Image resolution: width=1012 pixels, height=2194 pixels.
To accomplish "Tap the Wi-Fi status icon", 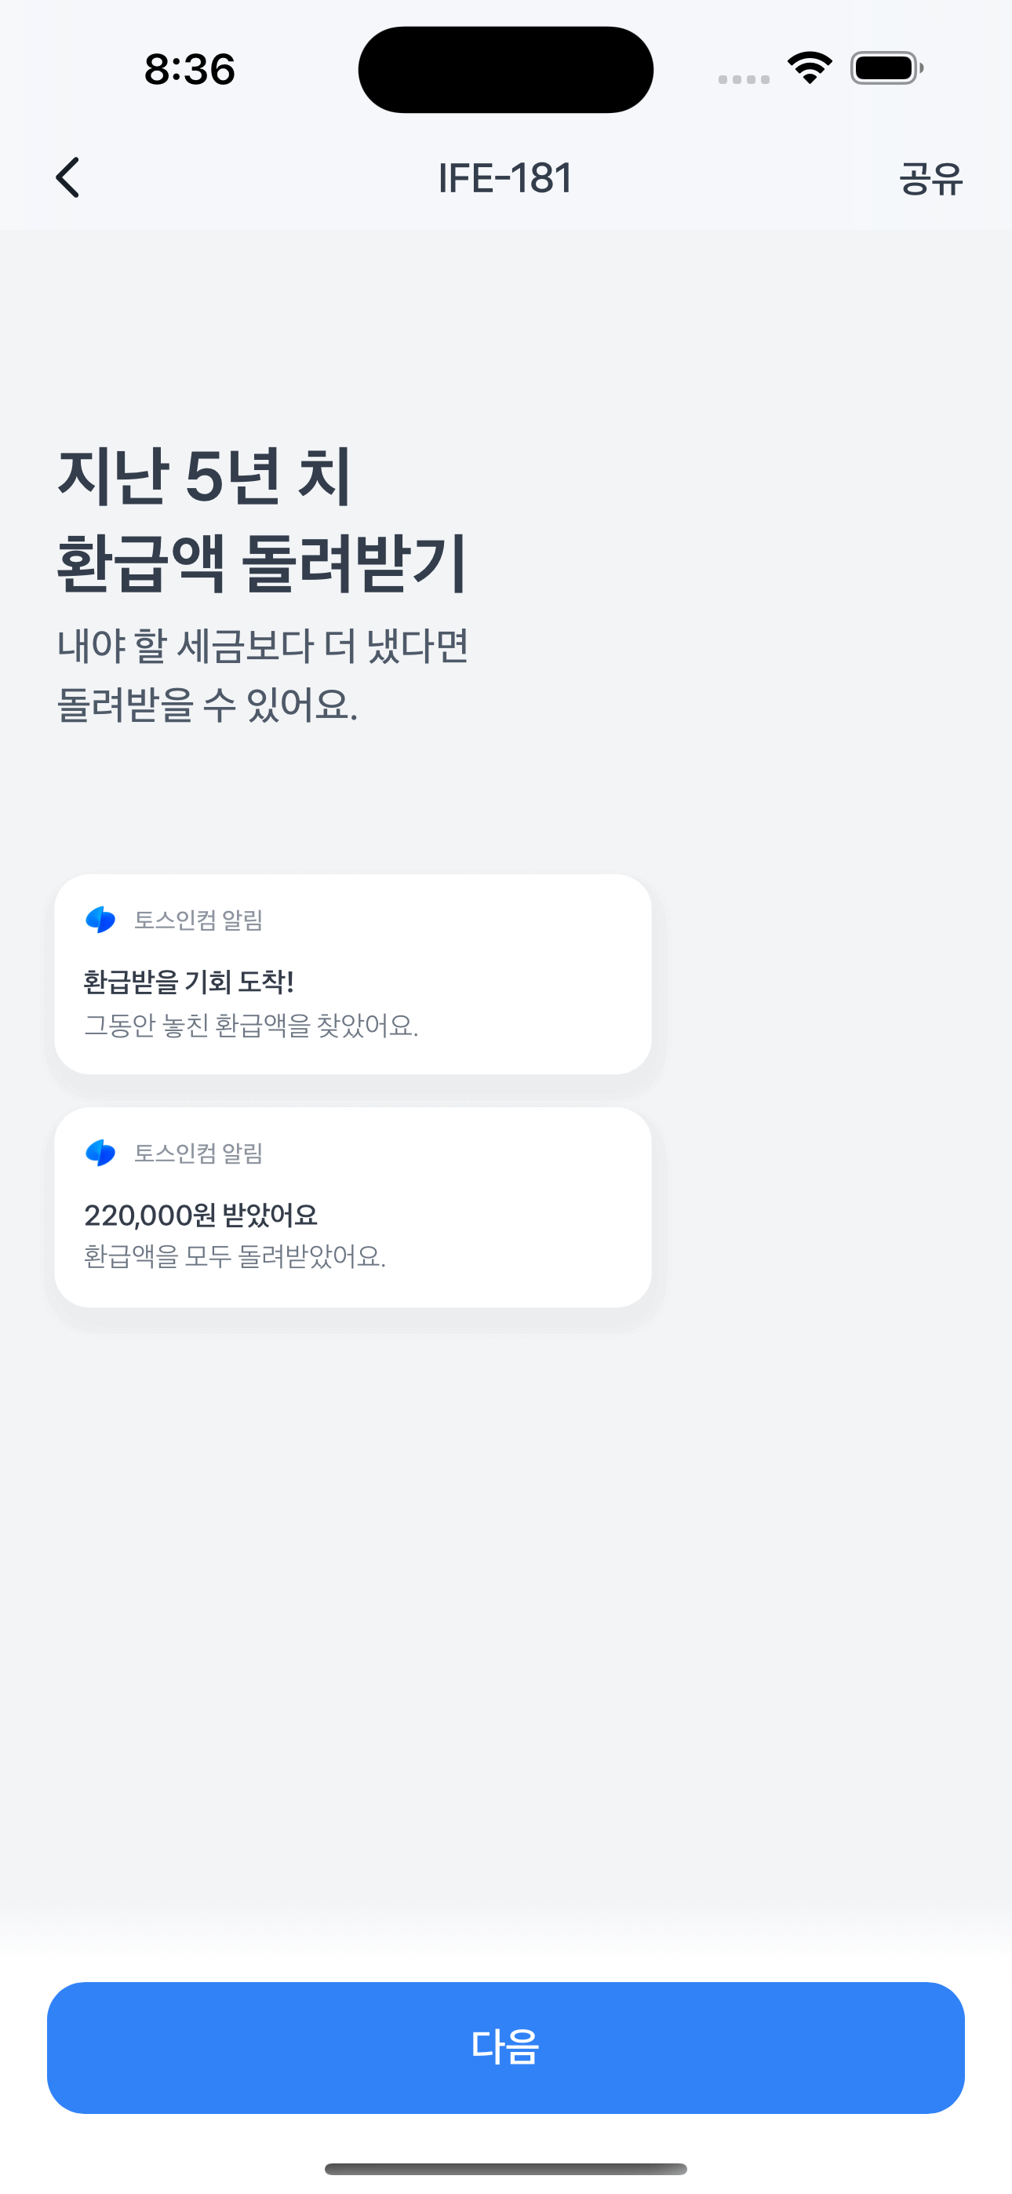I will pyautogui.click(x=810, y=68).
